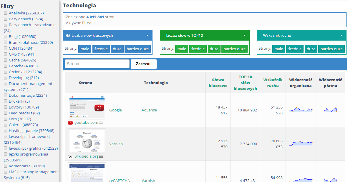The height and width of the screenshot is (182, 348).
Task: Tick the Hosting - panele (330548) checkbox
Action: click(x=6, y=131)
